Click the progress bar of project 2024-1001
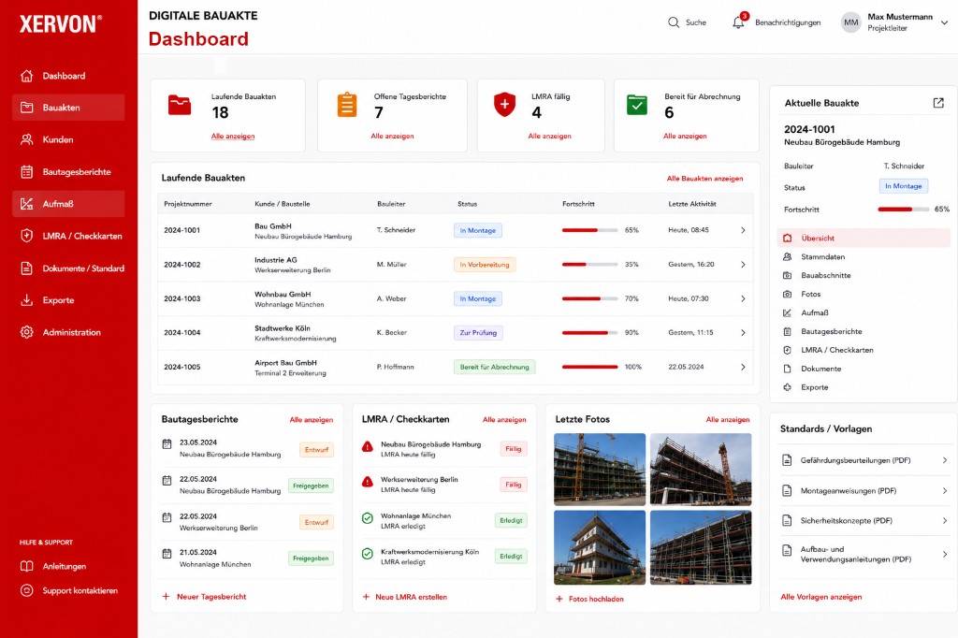The width and height of the screenshot is (958, 638). click(x=589, y=230)
